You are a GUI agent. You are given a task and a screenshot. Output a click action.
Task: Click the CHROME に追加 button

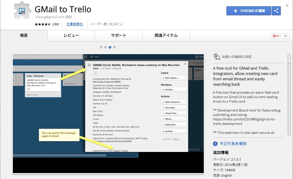(249, 11)
